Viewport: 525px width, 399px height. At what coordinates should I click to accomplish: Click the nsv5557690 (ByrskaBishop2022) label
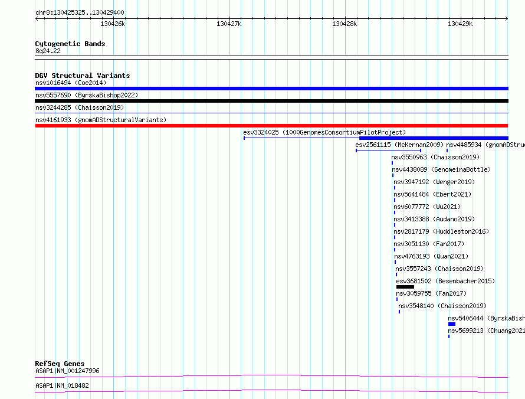pos(87,95)
